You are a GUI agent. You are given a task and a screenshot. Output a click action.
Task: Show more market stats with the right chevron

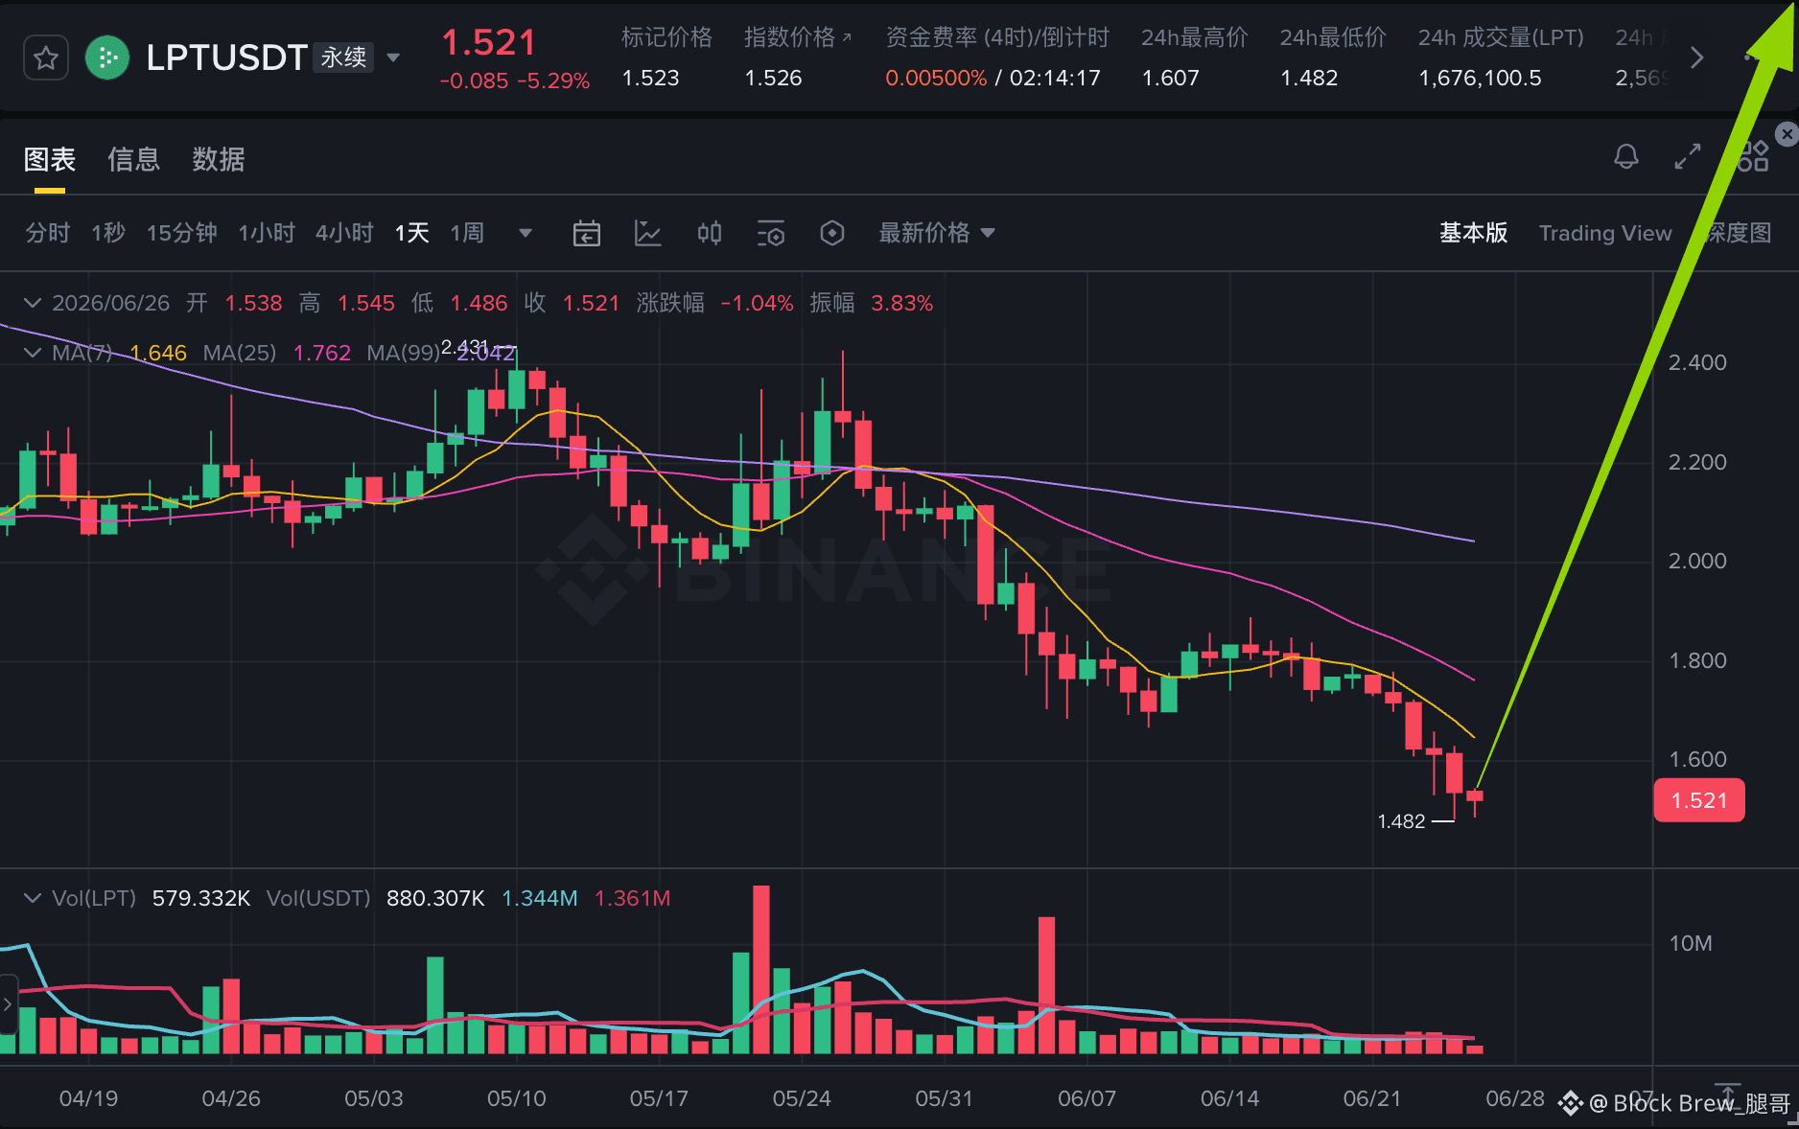pos(1696,58)
